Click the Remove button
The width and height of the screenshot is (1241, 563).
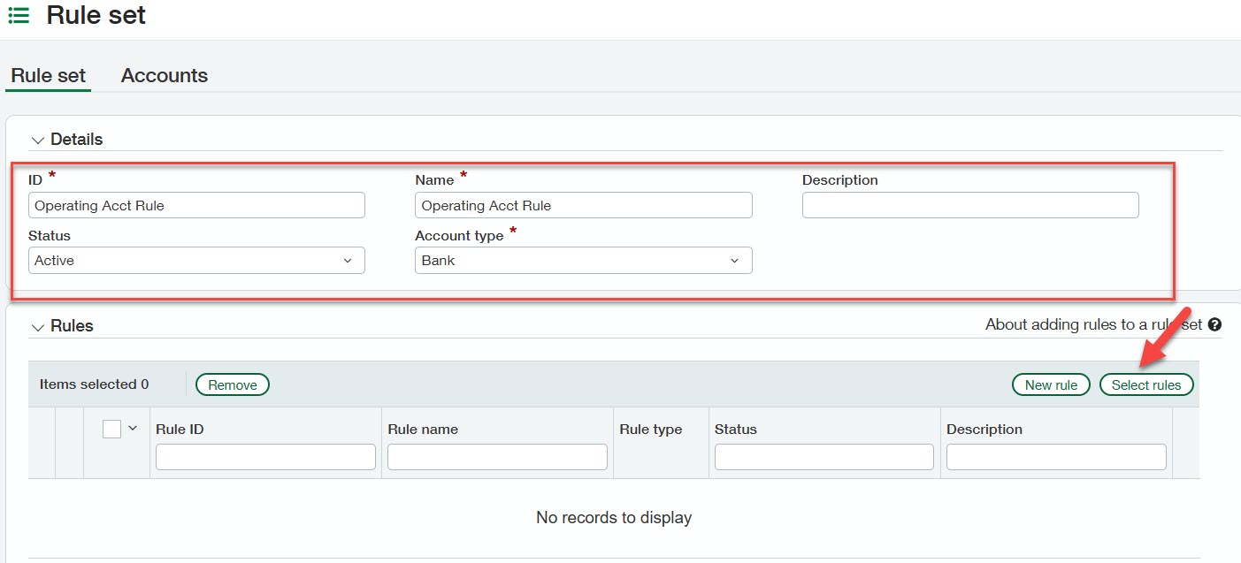pyautogui.click(x=232, y=384)
